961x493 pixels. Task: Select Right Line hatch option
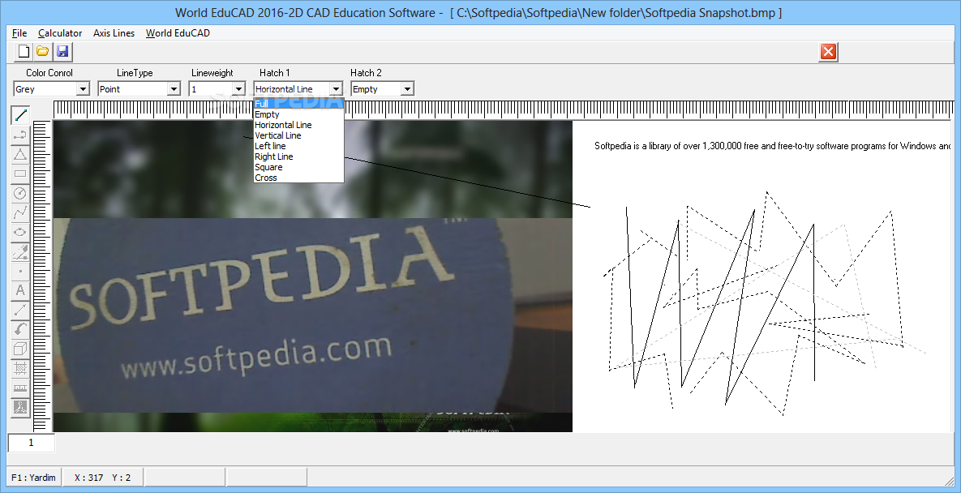click(x=298, y=156)
